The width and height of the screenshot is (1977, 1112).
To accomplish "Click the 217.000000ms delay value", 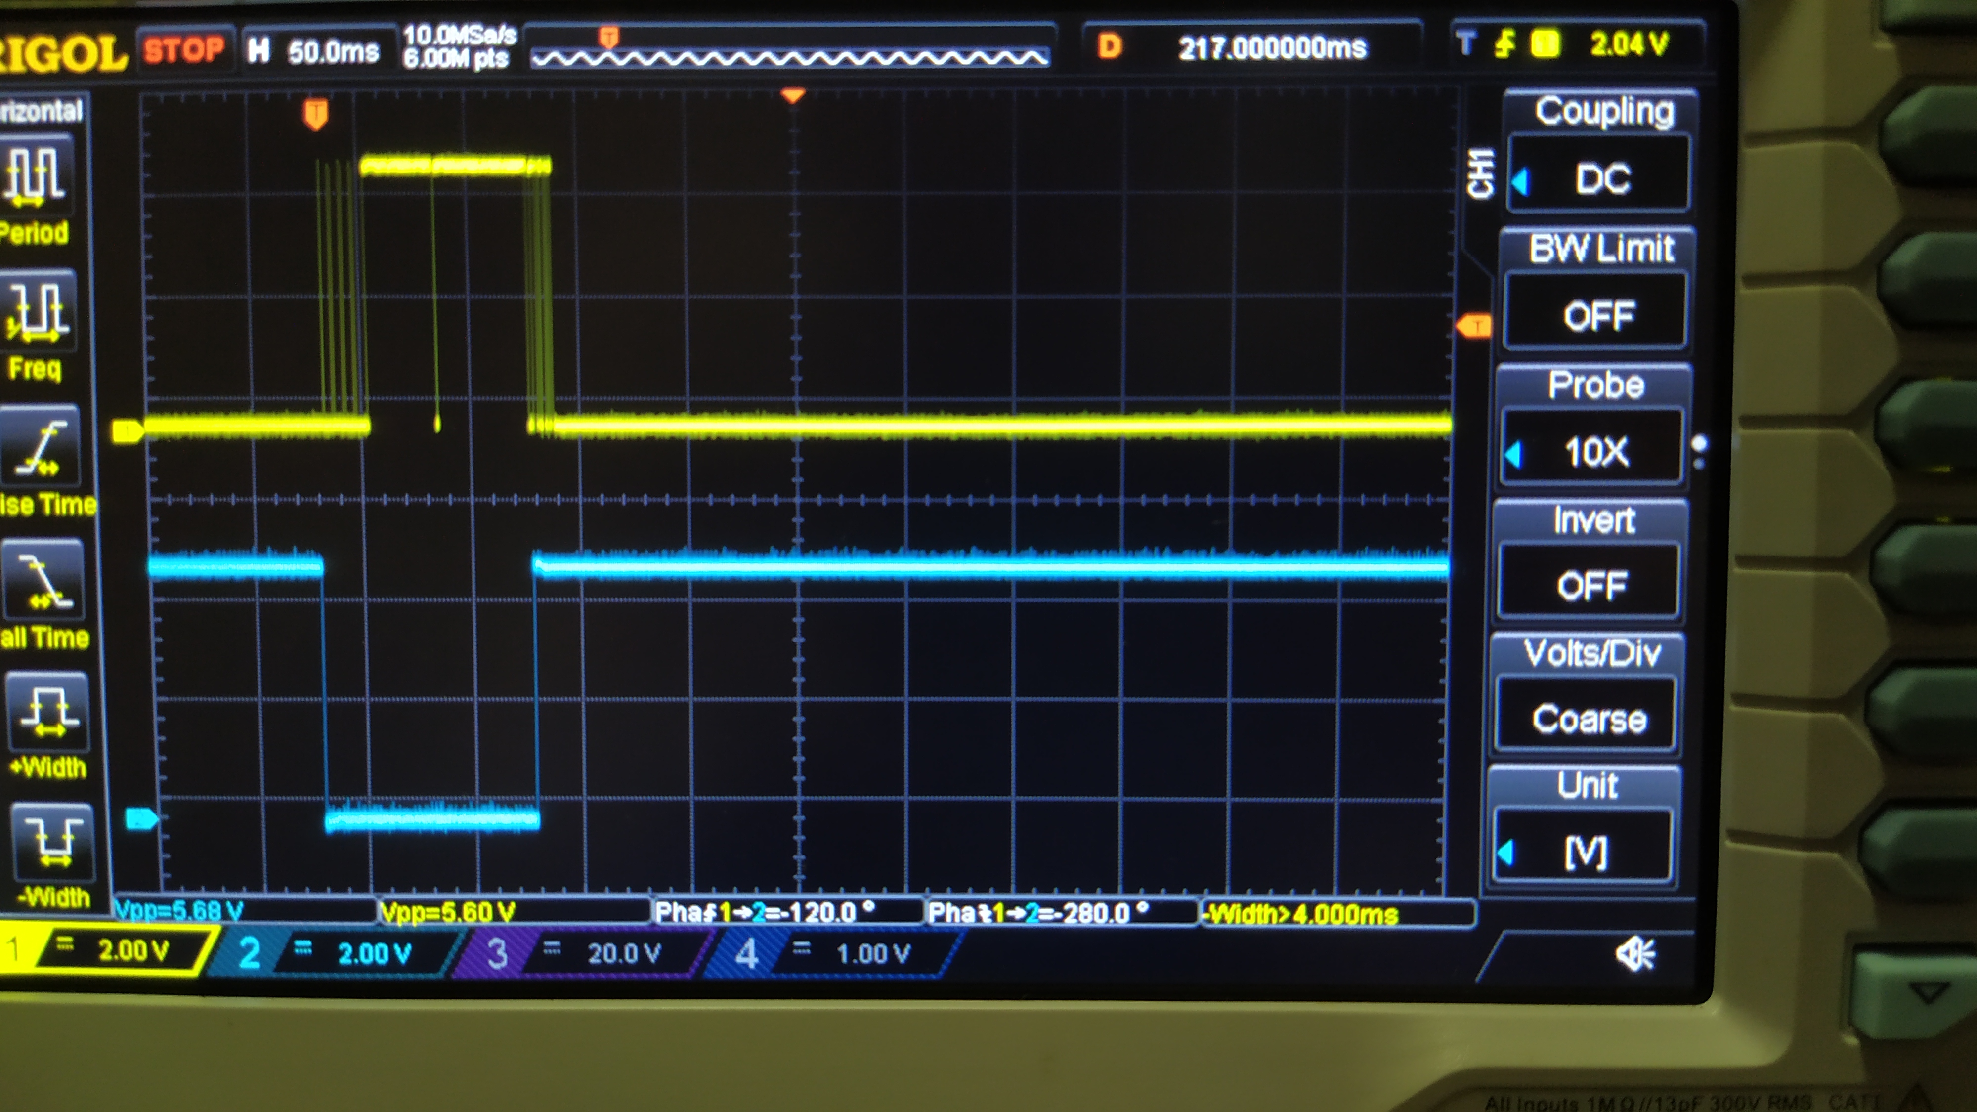I will pos(1273,47).
